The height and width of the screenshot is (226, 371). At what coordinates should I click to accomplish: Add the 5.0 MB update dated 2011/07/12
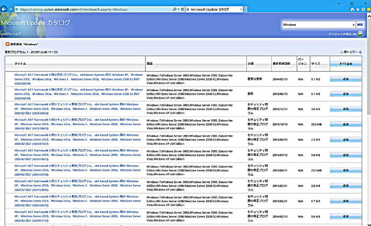(x=345, y=155)
